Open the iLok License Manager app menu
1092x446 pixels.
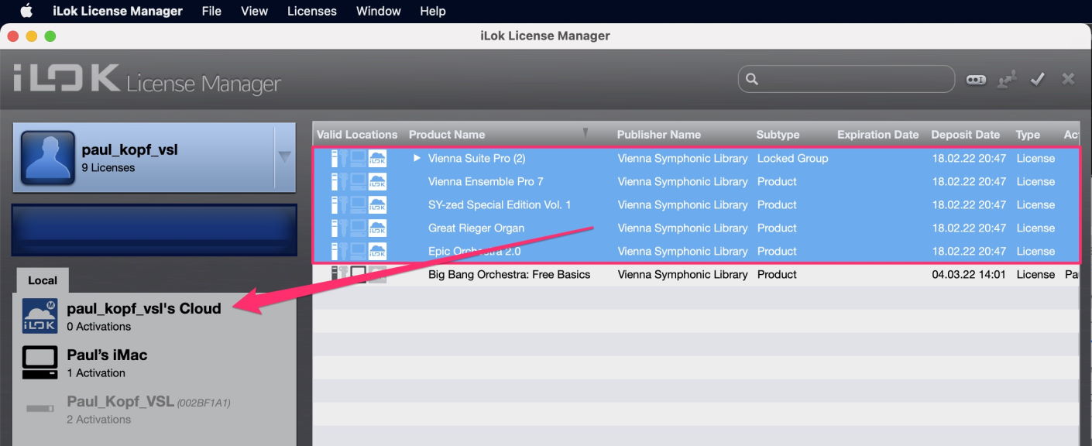click(x=118, y=11)
